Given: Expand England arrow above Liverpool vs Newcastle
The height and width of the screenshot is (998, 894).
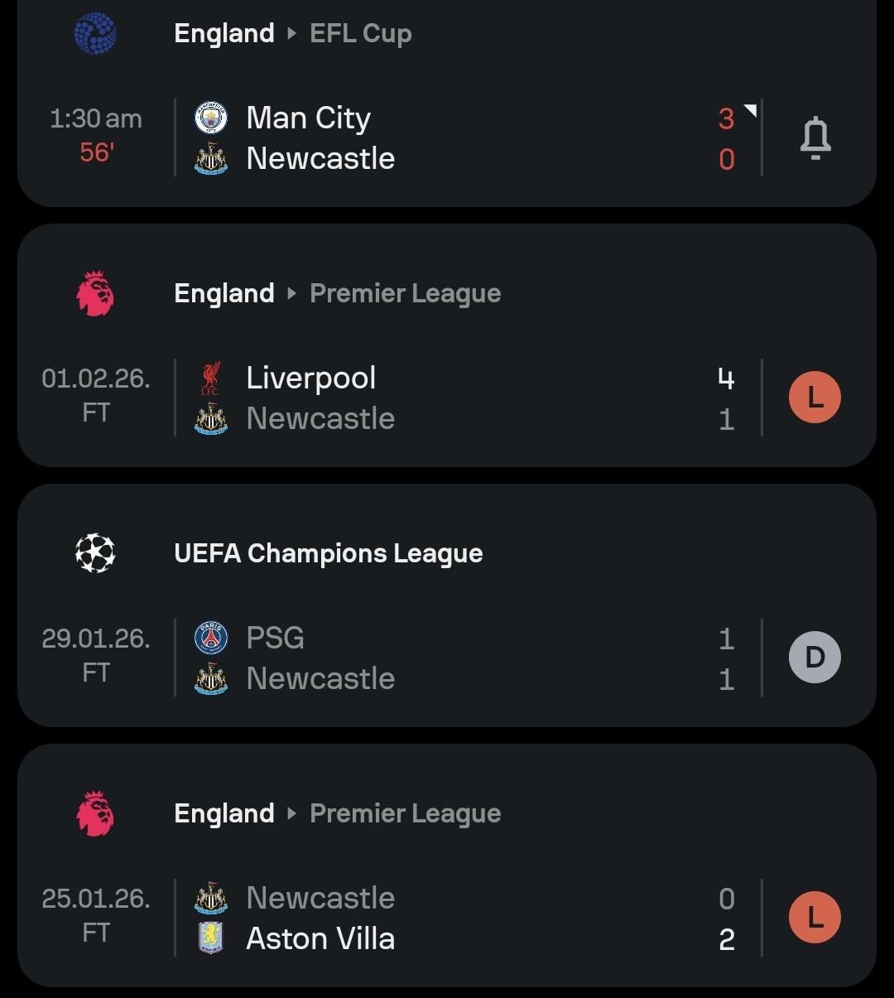Looking at the screenshot, I should [291, 293].
